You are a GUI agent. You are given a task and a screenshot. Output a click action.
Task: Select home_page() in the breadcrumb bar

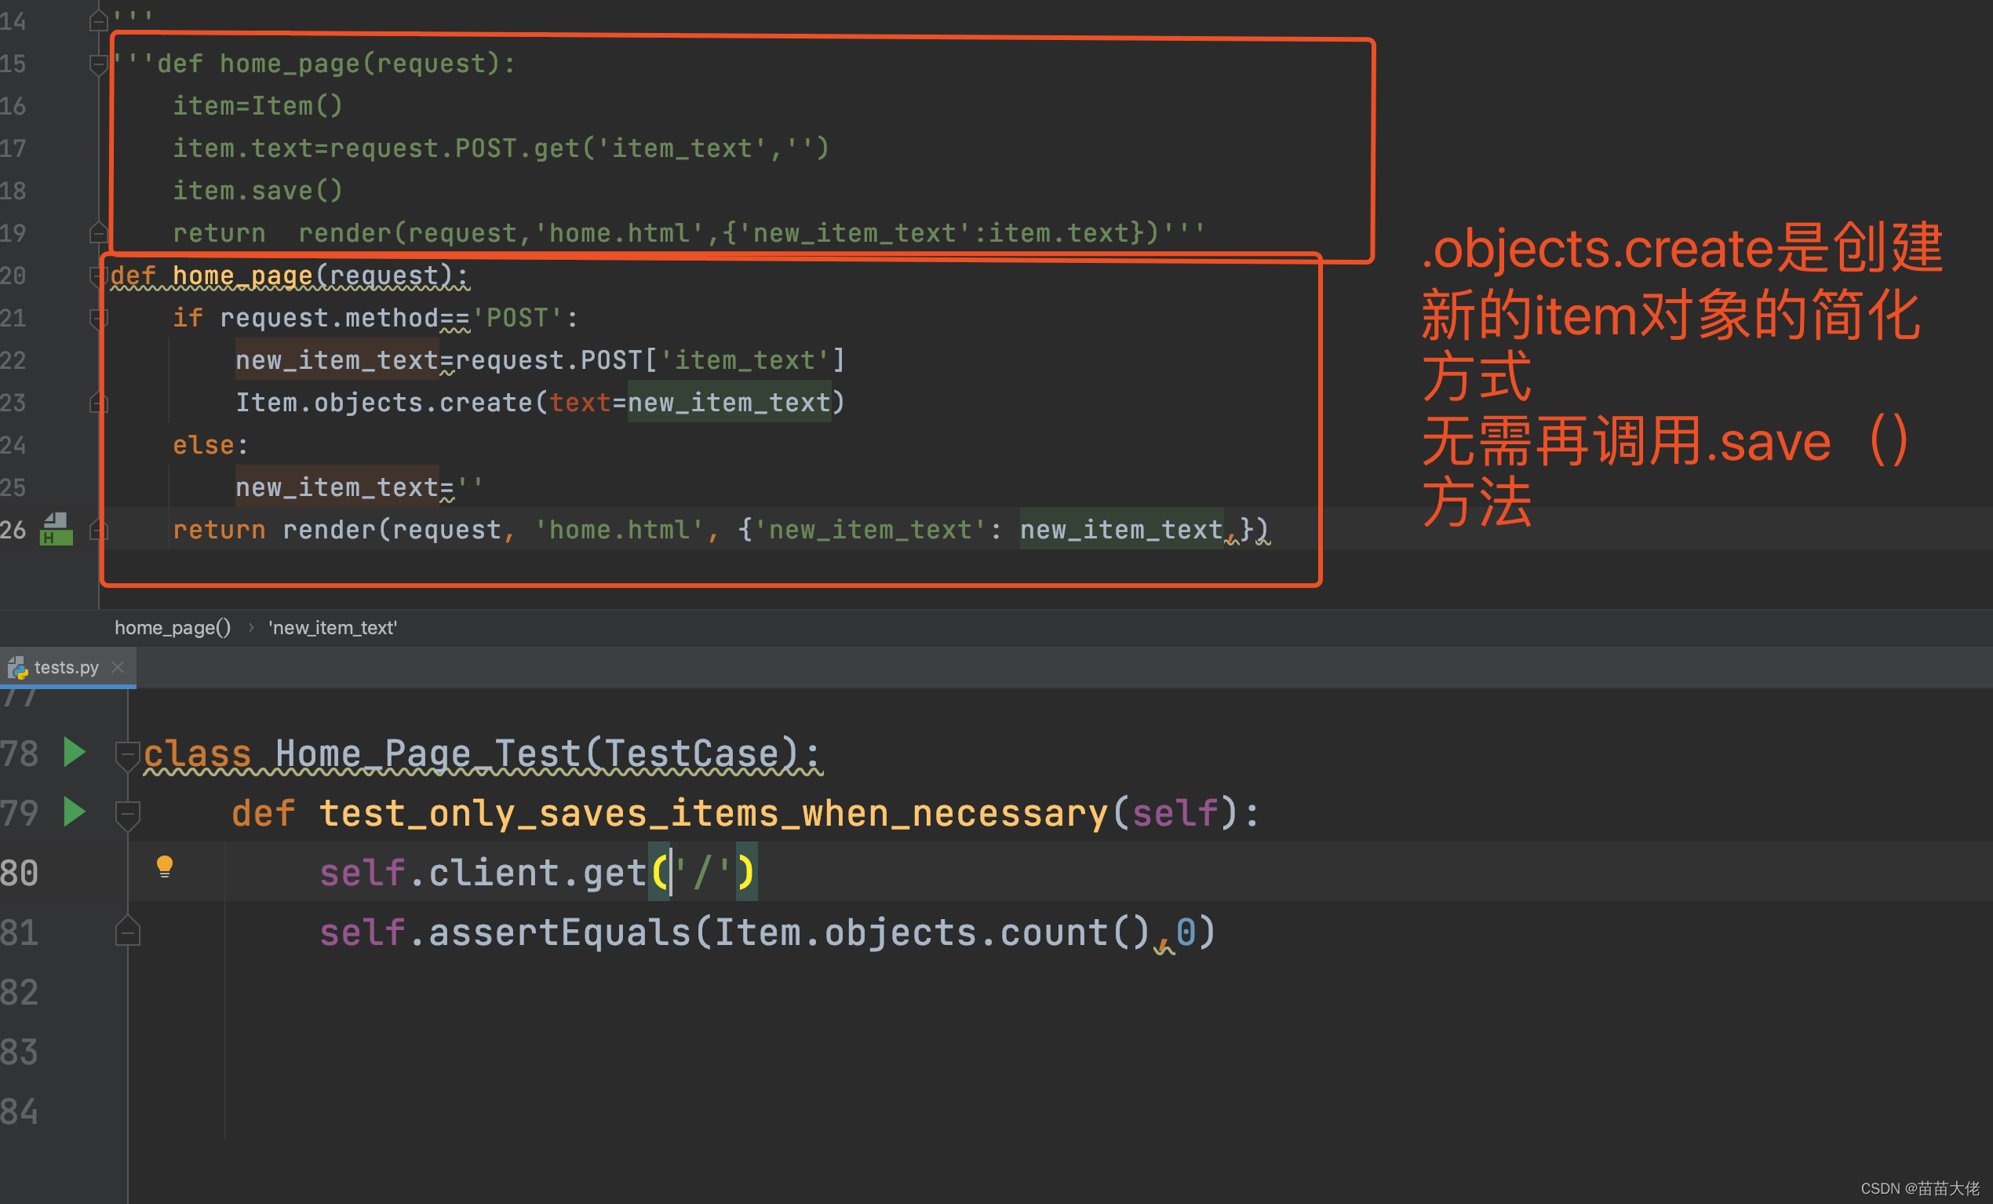[x=173, y=627]
